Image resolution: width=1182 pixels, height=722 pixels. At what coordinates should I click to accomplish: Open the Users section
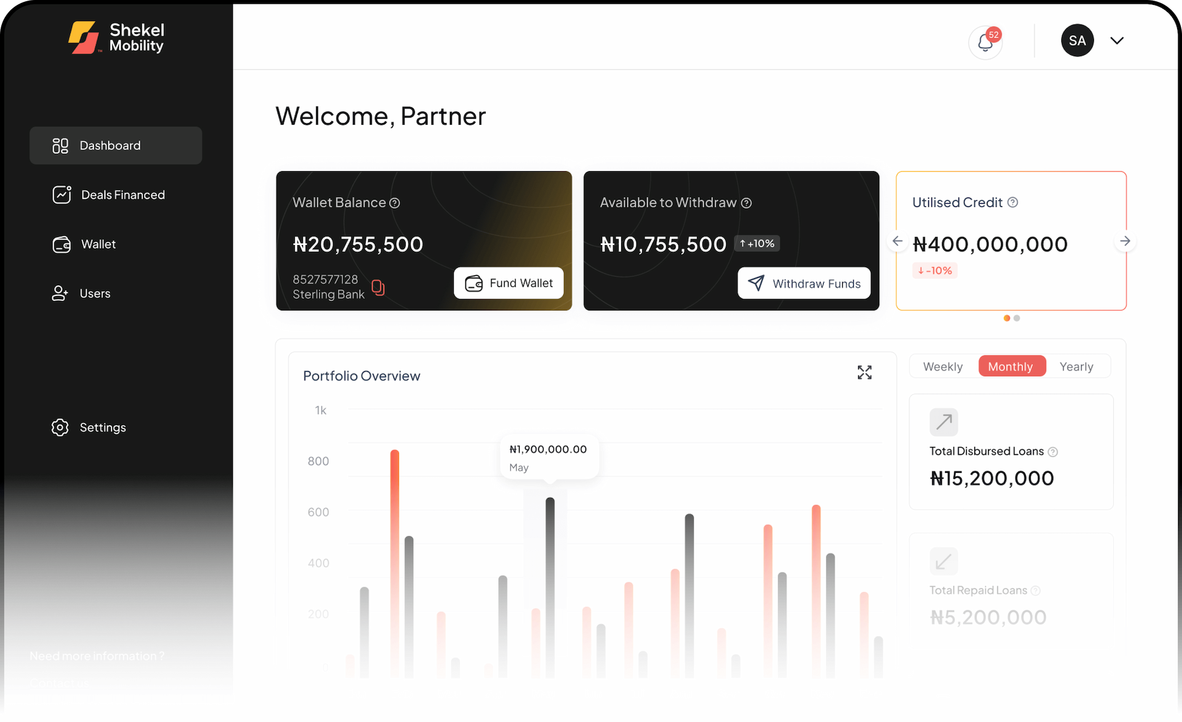tap(95, 293)
